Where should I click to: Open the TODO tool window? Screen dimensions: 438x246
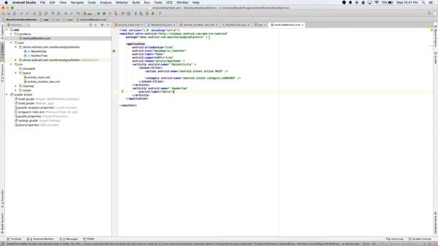[88, 239]
